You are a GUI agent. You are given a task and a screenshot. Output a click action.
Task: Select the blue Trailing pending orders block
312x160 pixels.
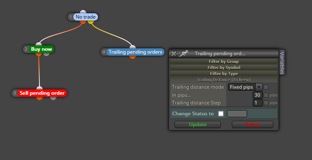pyautogui.click(x=135, y=52)
